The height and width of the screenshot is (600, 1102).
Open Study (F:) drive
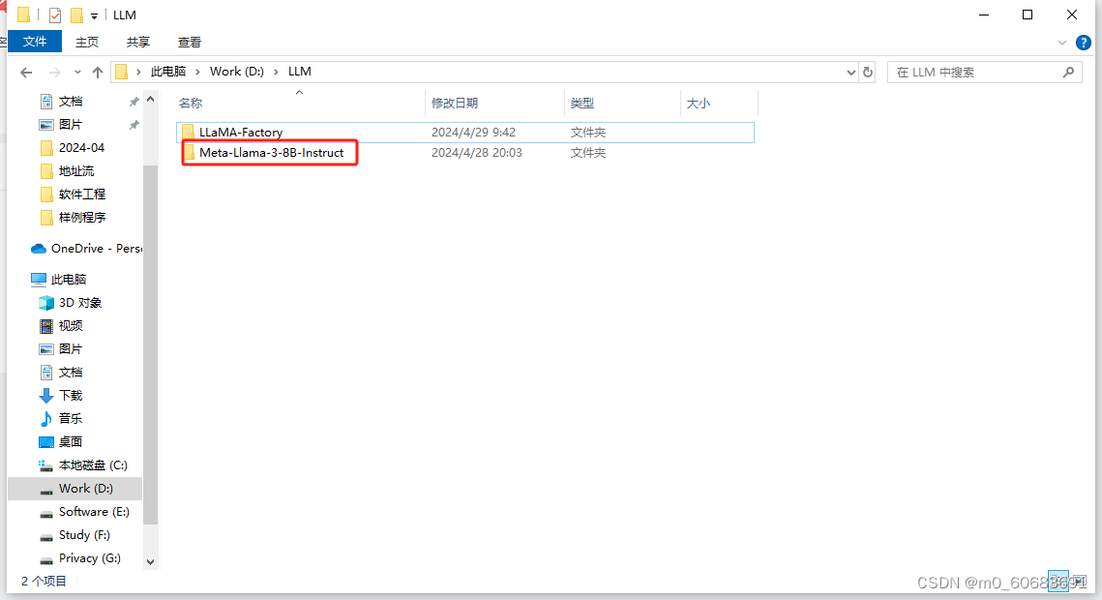coord(84,534)
